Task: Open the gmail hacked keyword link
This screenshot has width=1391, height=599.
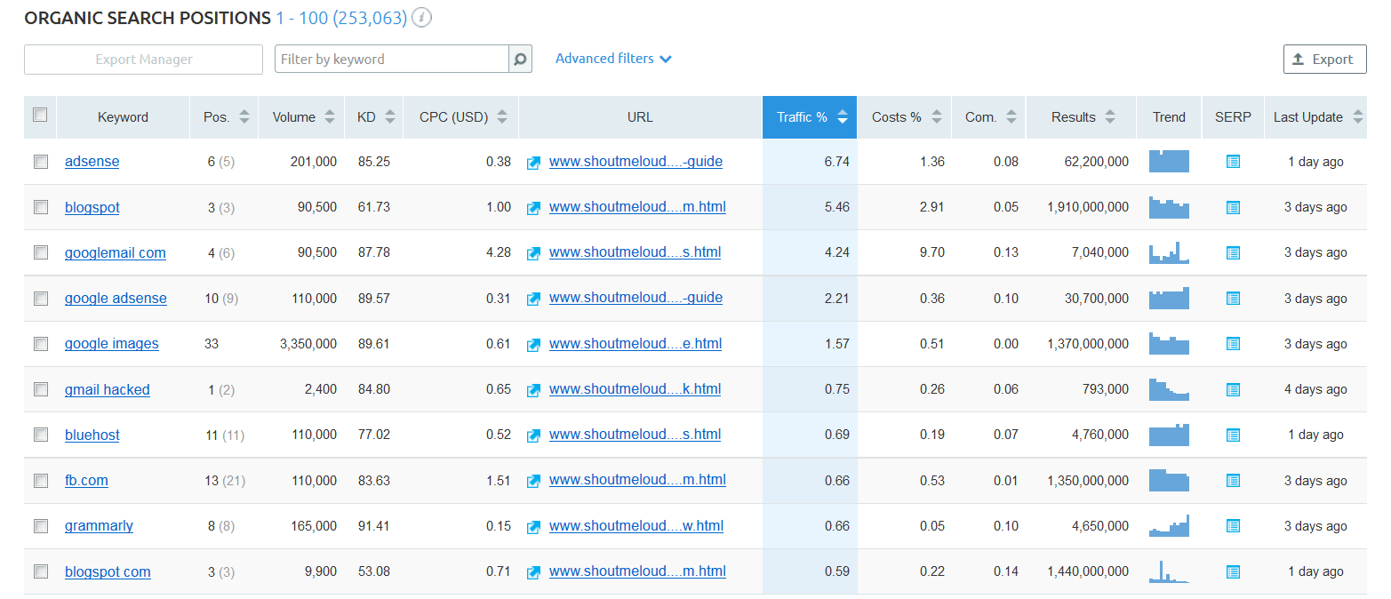Action: pyautogui.click(x=108, y=389)
